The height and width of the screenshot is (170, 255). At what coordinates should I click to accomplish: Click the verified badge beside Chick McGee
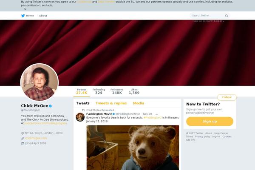[50, 106]
